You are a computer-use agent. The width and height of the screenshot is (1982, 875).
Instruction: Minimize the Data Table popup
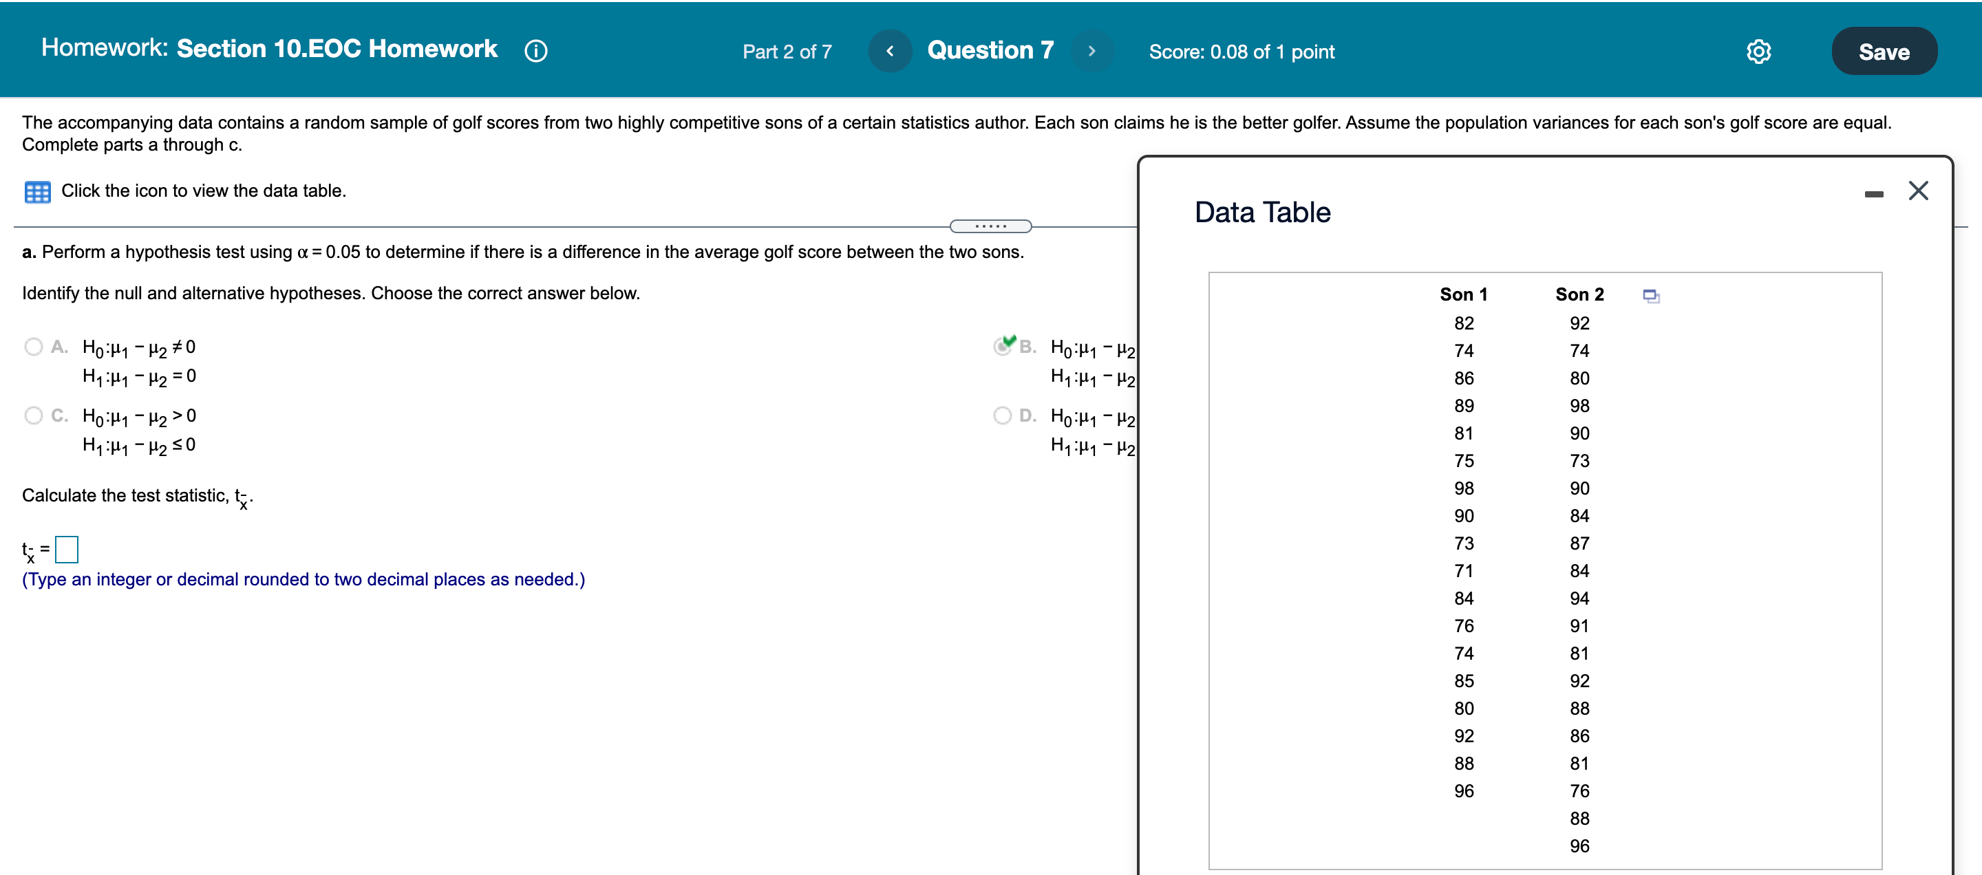coord(1873,195)
